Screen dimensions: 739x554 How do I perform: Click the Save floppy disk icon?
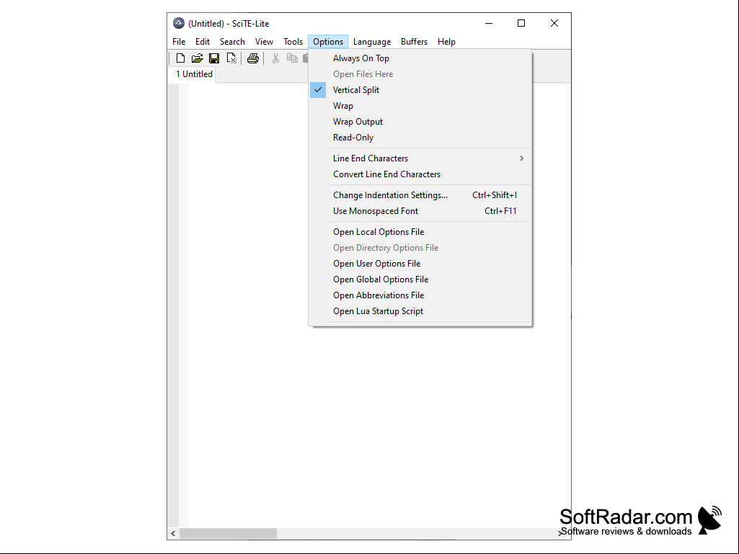click(214, 58)
